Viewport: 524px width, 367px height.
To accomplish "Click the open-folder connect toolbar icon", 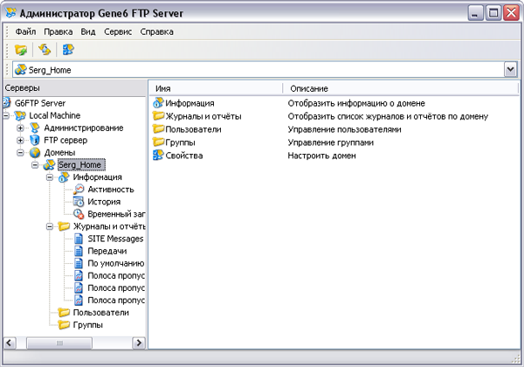I will point(21,50).
